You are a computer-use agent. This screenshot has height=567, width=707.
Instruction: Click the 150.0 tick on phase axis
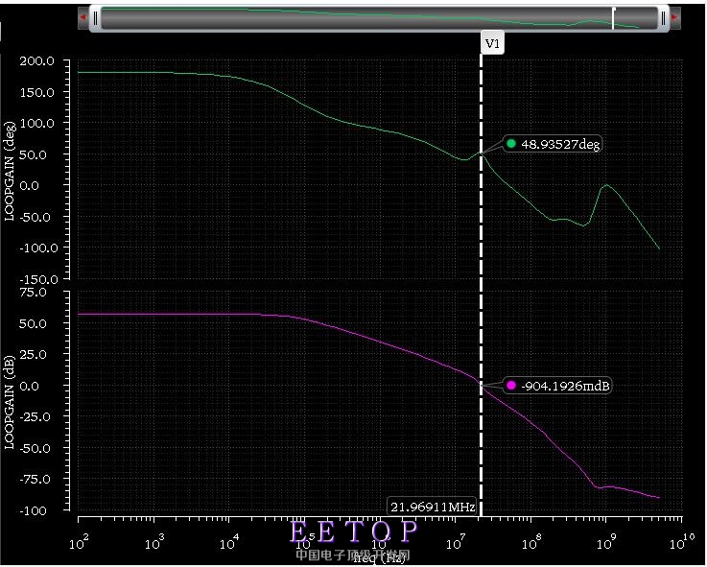pyautogui.click(x=37, y=92)
